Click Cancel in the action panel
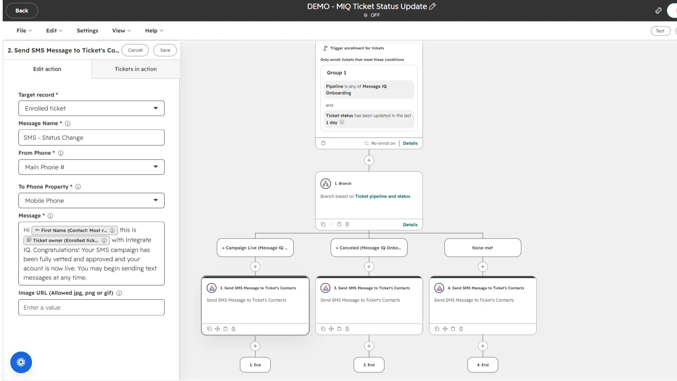The width and height of the screenshot is (677, 381). (135, 50)
